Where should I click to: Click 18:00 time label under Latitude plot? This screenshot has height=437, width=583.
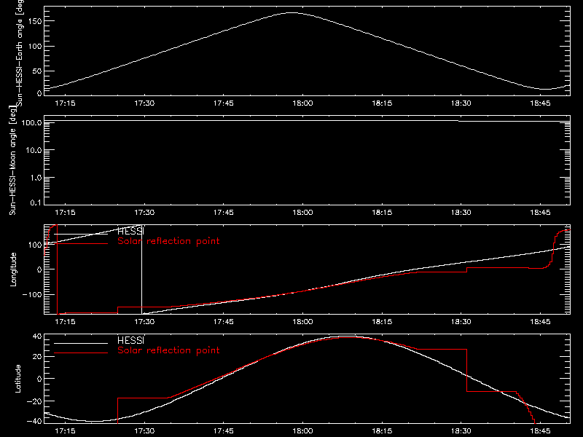tap(302, 431)
